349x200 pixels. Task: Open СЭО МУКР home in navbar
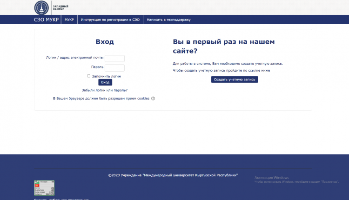click(46, 20)
